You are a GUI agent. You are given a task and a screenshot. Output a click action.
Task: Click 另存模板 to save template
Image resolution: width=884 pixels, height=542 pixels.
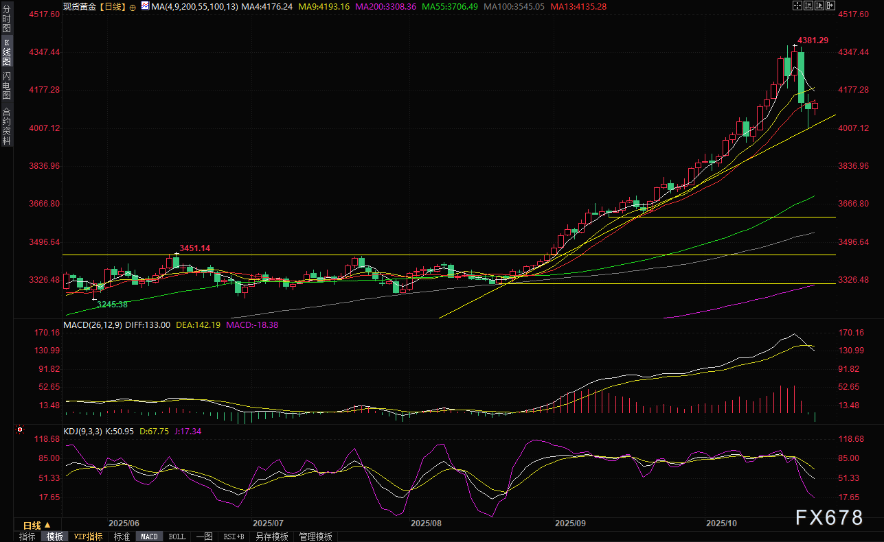(271, 537)
